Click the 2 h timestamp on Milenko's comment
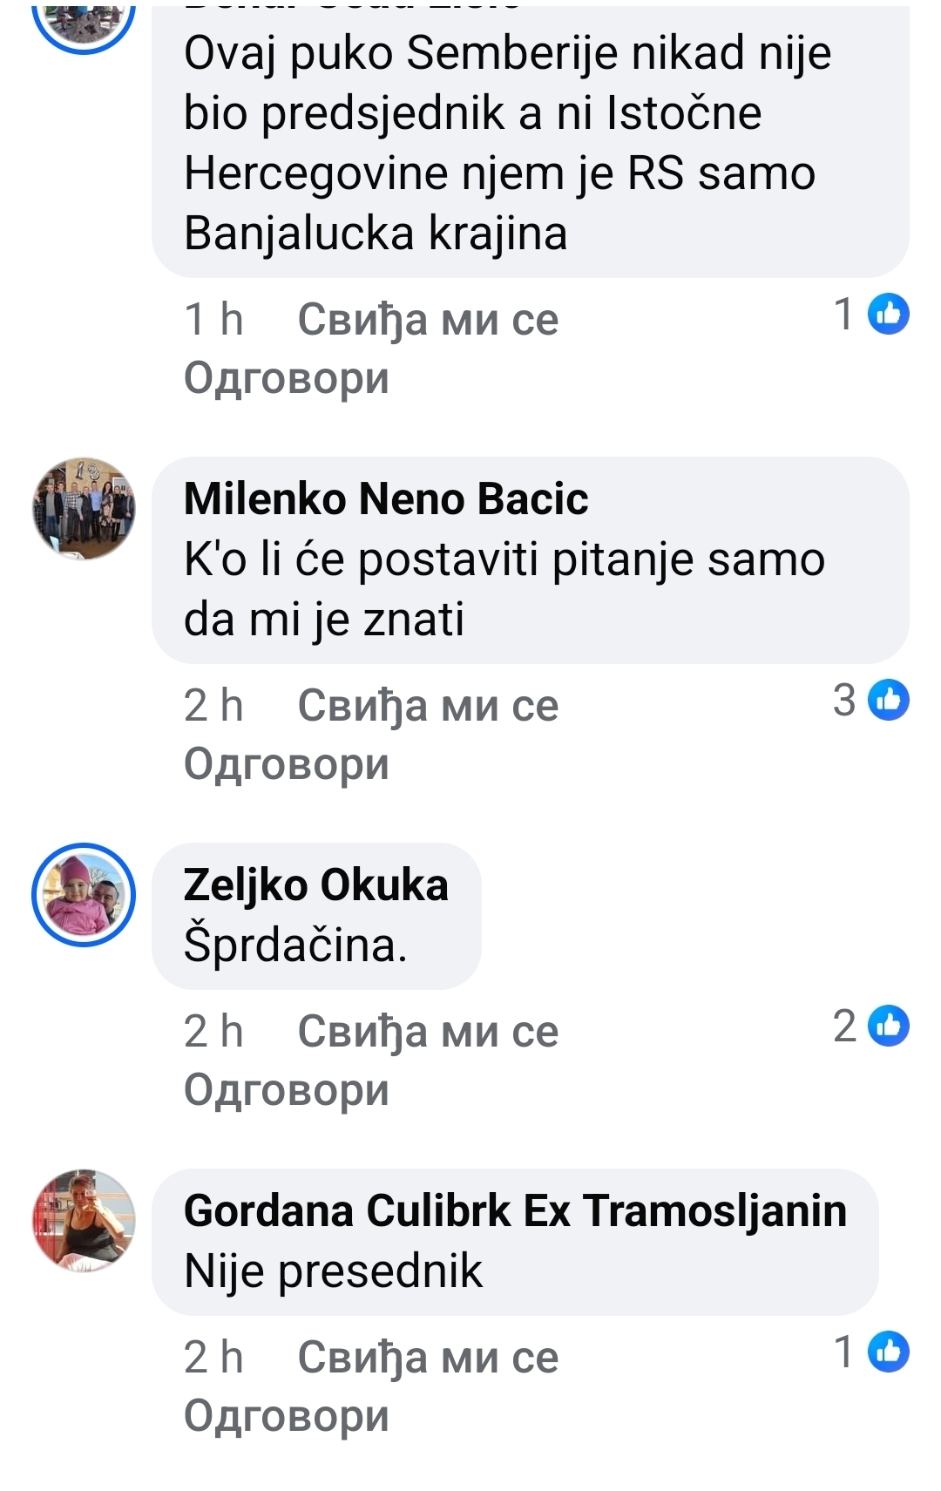941x1491 pixels. pos(213,705)
